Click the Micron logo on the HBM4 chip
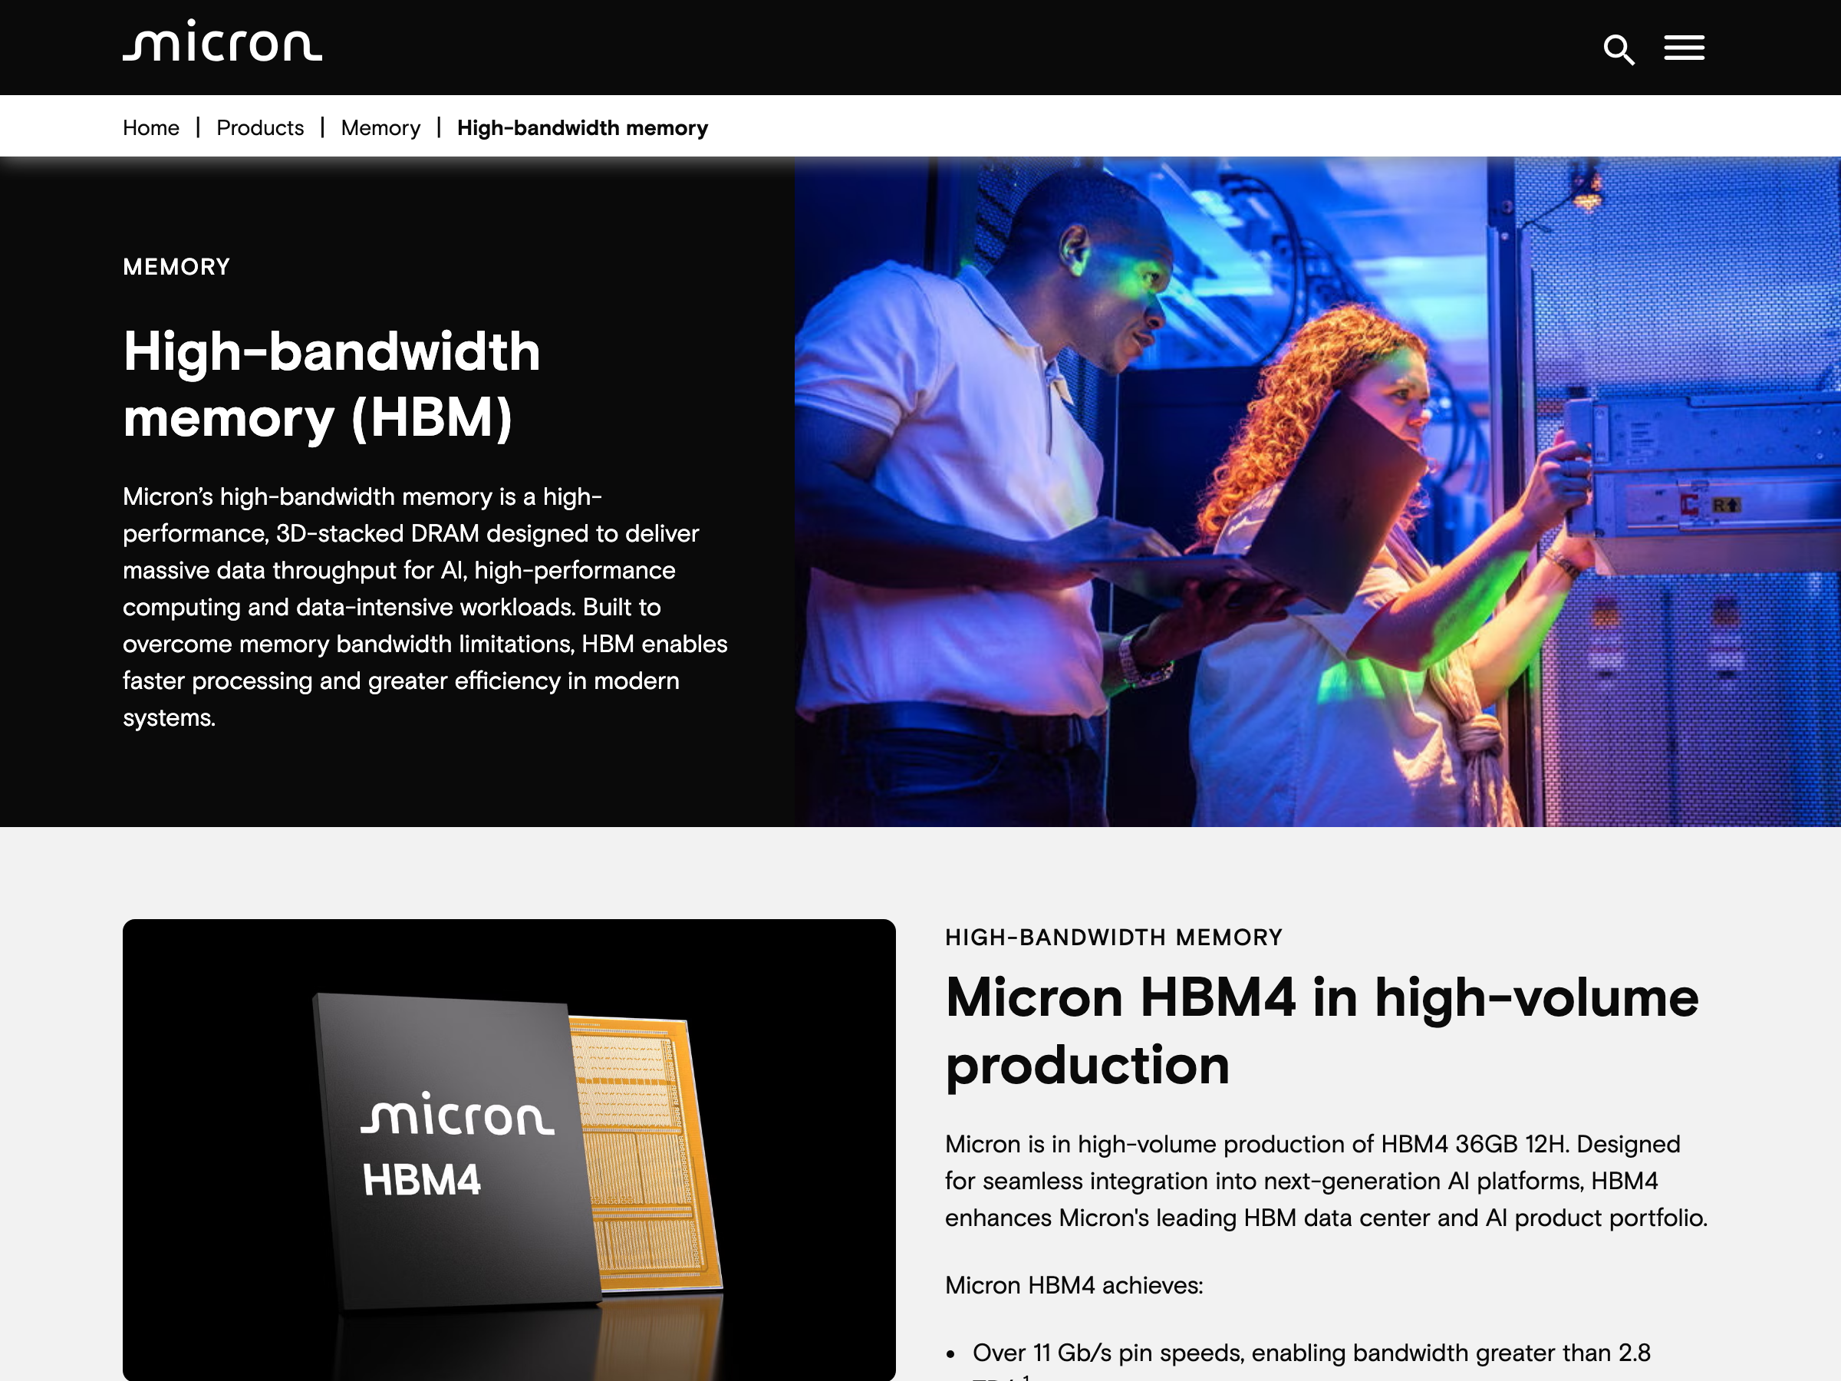This screenshot has width=1841, height=1381. [457, 1115]
